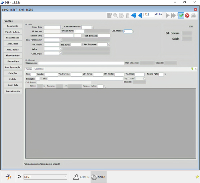Switch to the Parcelas tab

(29, 69)
